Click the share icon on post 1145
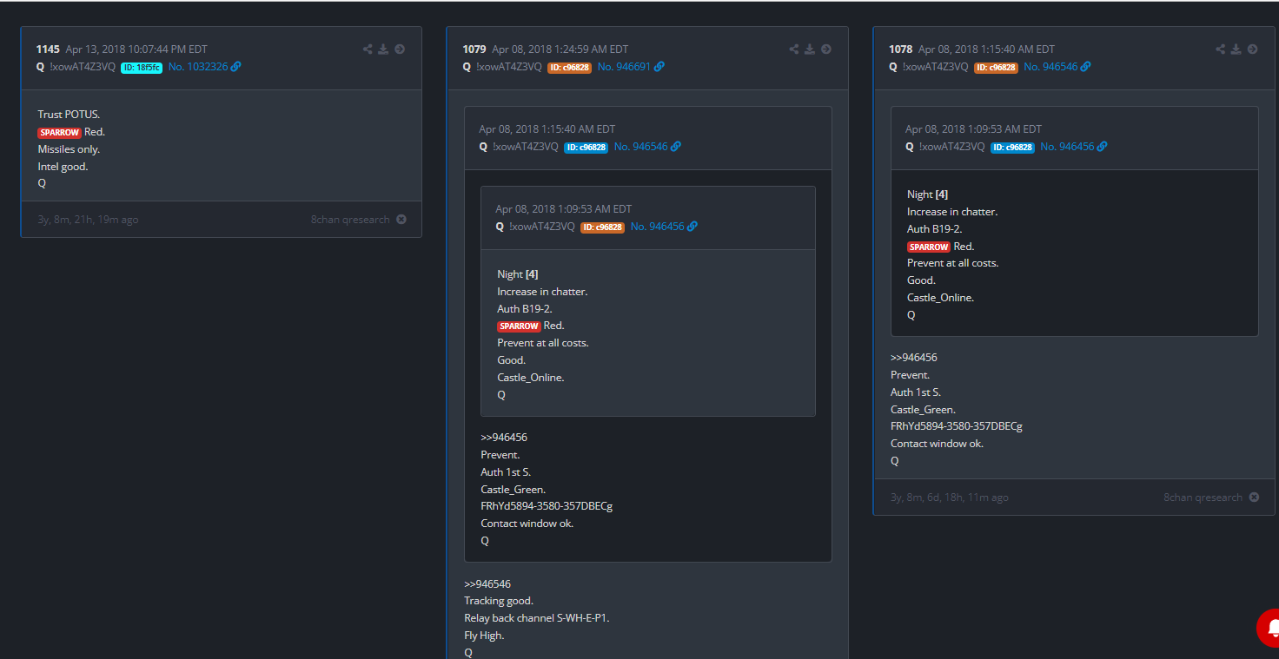 click(368, 49)
